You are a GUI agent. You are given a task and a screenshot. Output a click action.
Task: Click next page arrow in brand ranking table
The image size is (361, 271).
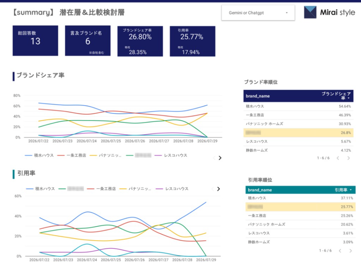pos(349,158)
